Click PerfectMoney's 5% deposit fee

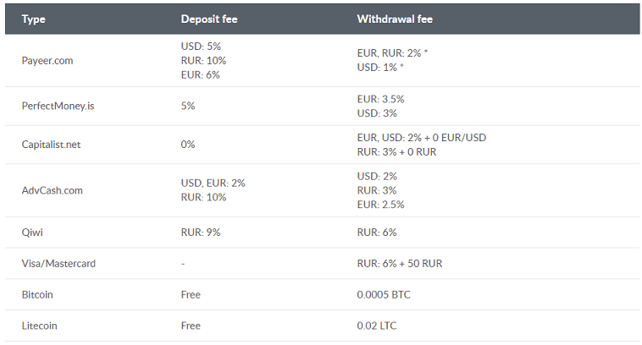pyautogui.click(x=188, y=106)
